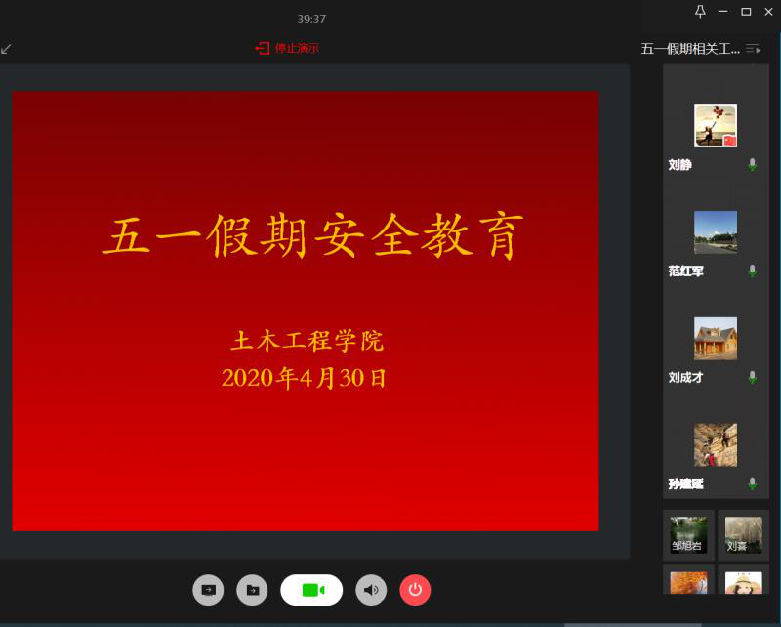Toggle microphone for 范红军
Screen dimensions: 781x627
click(x=752, y=271)
